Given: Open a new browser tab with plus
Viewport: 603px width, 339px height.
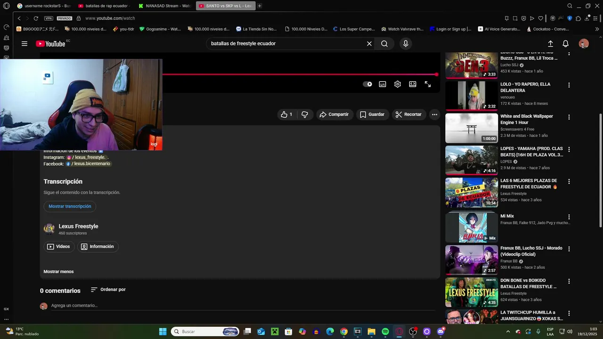Looking at the screenshot, I should coord(260,6).
